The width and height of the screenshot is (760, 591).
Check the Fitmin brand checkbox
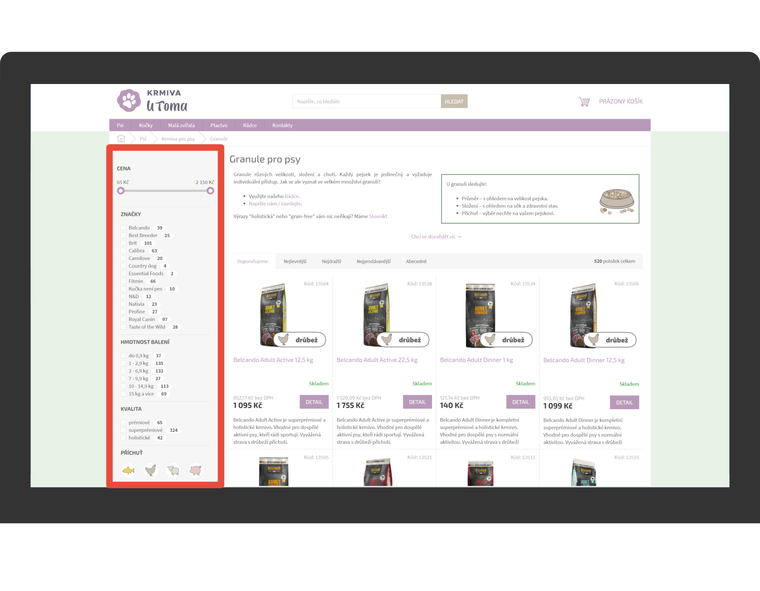123,281
